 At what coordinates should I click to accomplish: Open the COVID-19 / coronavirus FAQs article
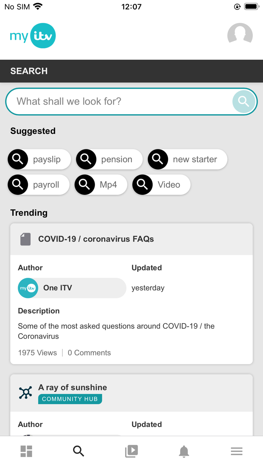[x=96, y=239]
